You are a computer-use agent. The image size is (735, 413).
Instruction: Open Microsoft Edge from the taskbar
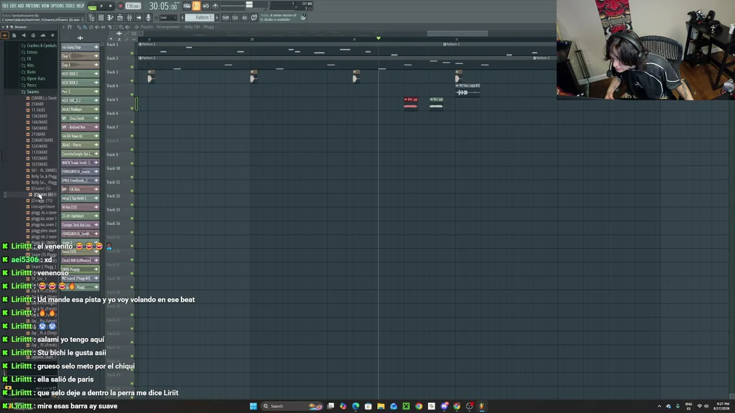point(355,406)
